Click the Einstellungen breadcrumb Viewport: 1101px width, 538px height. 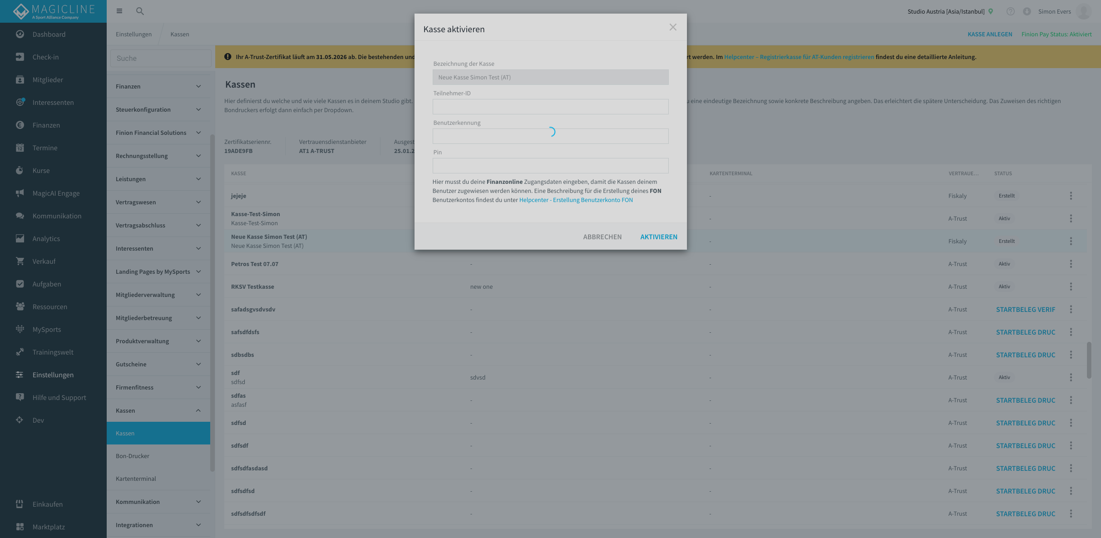point(133,34)
